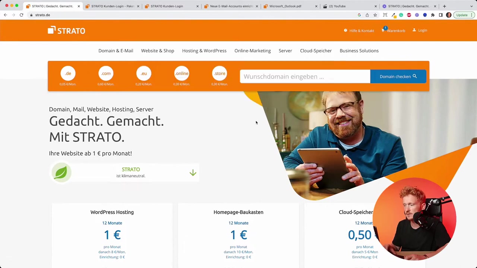This screenshot has height=268, width=477.
Task: Share this page via share icon
Action: click(367, 15)
